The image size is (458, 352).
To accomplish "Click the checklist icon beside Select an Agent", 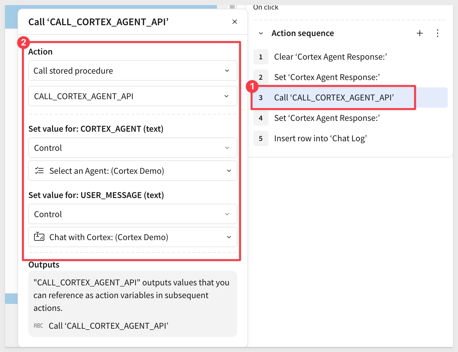I will pos(39,171).
